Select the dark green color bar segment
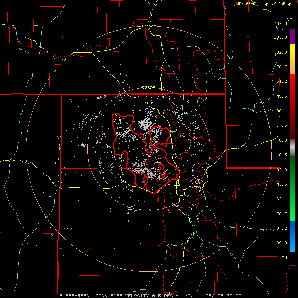The height and width of the screenshot is (298, 298). pos(292,166)
